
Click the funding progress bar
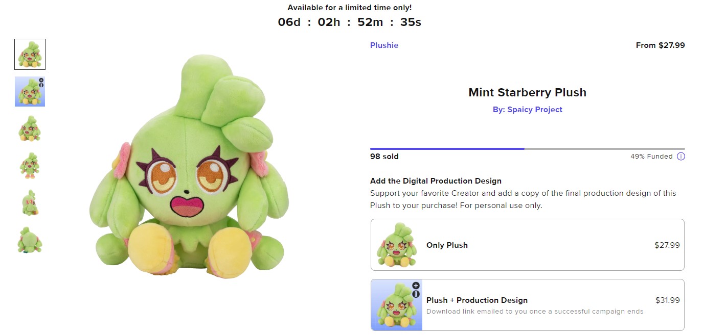tap(527, 149)
